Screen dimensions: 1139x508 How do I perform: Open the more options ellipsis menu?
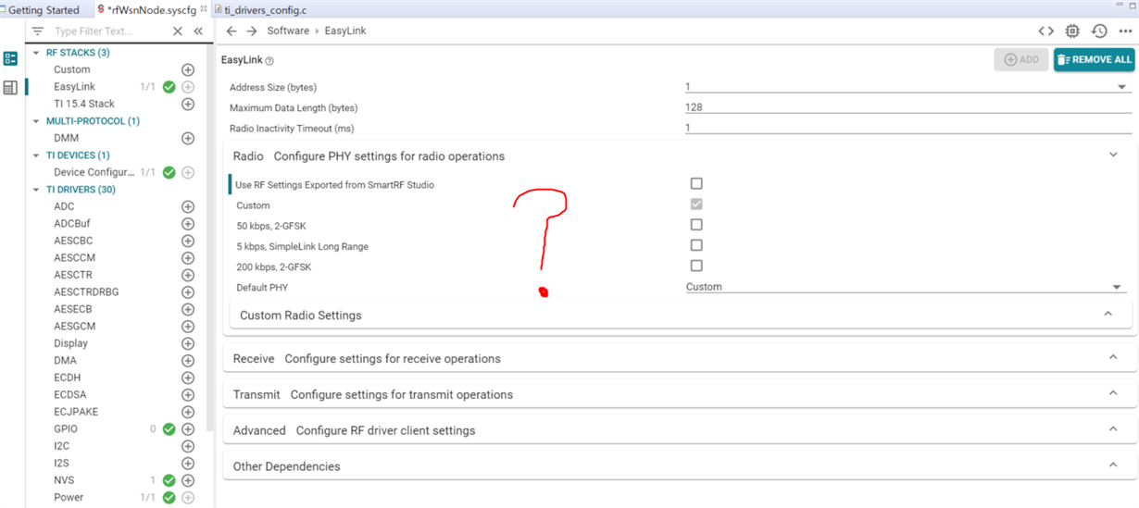[x=1125, y=31]
